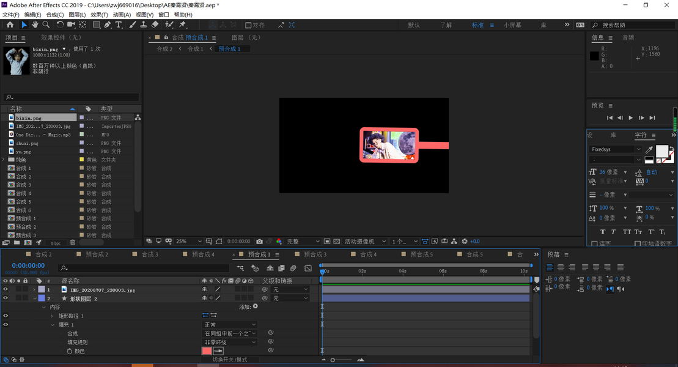Click the Home icon in the toolbar
This screenshot has height=367, width=678.
point(10,24)
